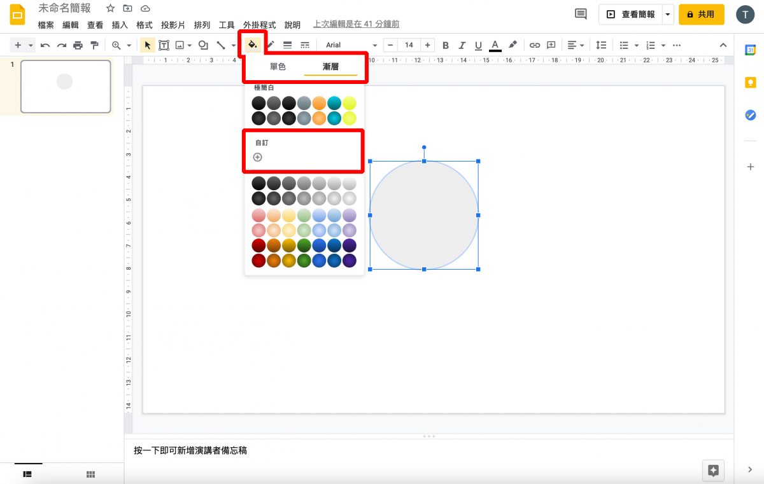Activate the paint format tool

click(x=94, y=45)
